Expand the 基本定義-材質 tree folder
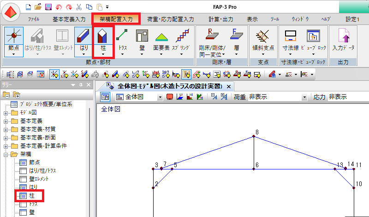This screenshot has height=217, width=369. [6, 130]
